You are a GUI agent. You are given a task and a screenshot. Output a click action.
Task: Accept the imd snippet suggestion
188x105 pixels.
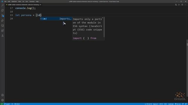tap(56, 19)
